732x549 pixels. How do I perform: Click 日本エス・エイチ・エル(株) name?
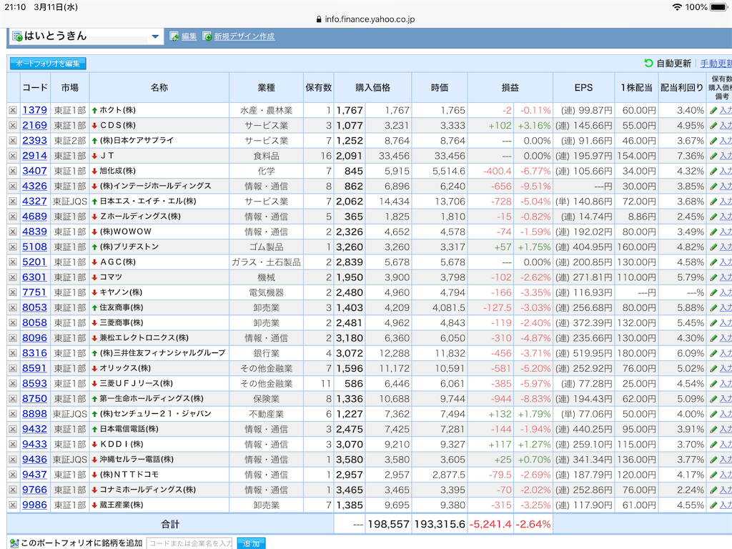(148, 201)
